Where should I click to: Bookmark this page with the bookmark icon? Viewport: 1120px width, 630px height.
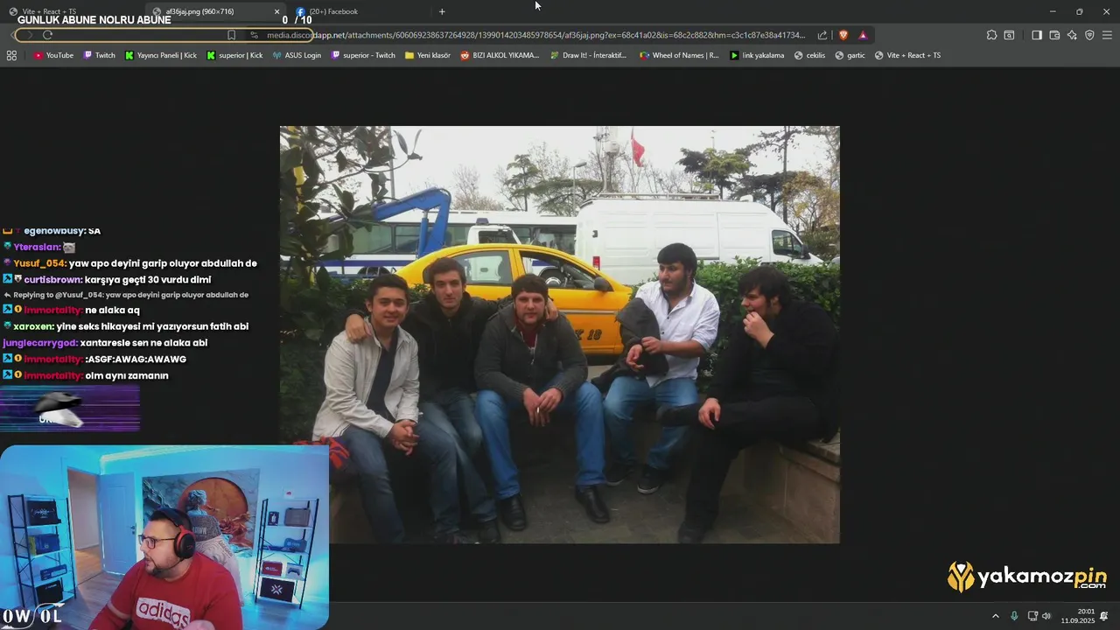pyautogui.click(x=231, y=35)
